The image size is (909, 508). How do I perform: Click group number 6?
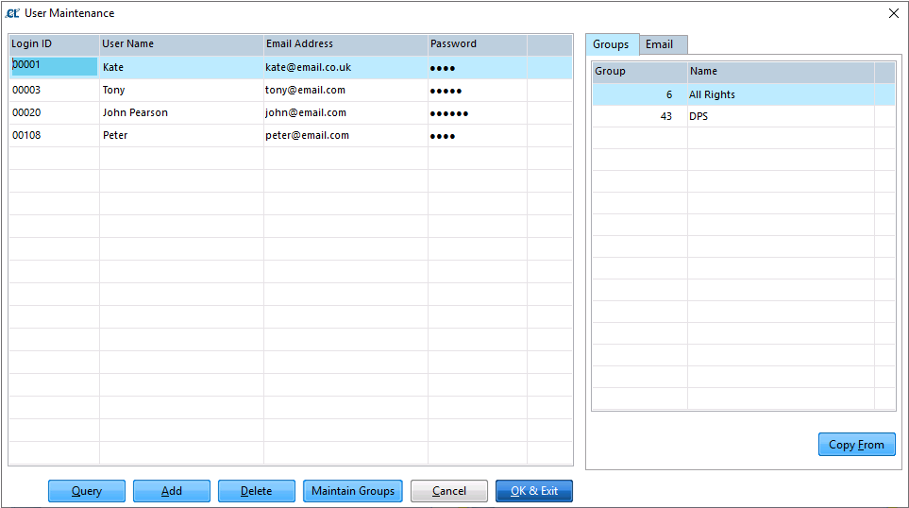pos(669,94)
